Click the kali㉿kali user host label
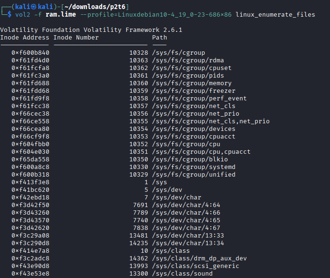The width and height of the screenshot is (330, 278). click(28, 5)
